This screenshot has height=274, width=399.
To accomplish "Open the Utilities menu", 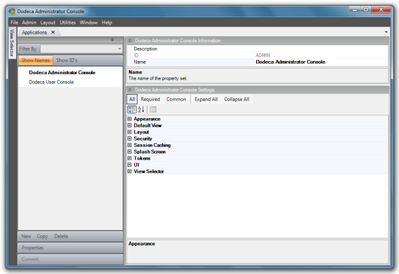I will click(x=68, y=22).
